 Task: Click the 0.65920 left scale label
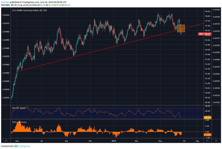click(6, 15)
